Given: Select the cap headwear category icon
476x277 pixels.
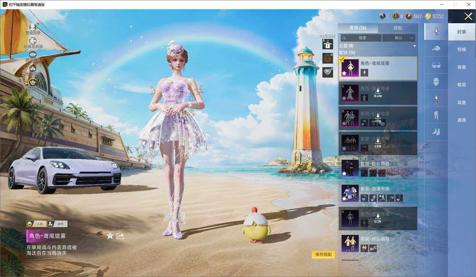Looking at the screenshot, I should point(436,48).
